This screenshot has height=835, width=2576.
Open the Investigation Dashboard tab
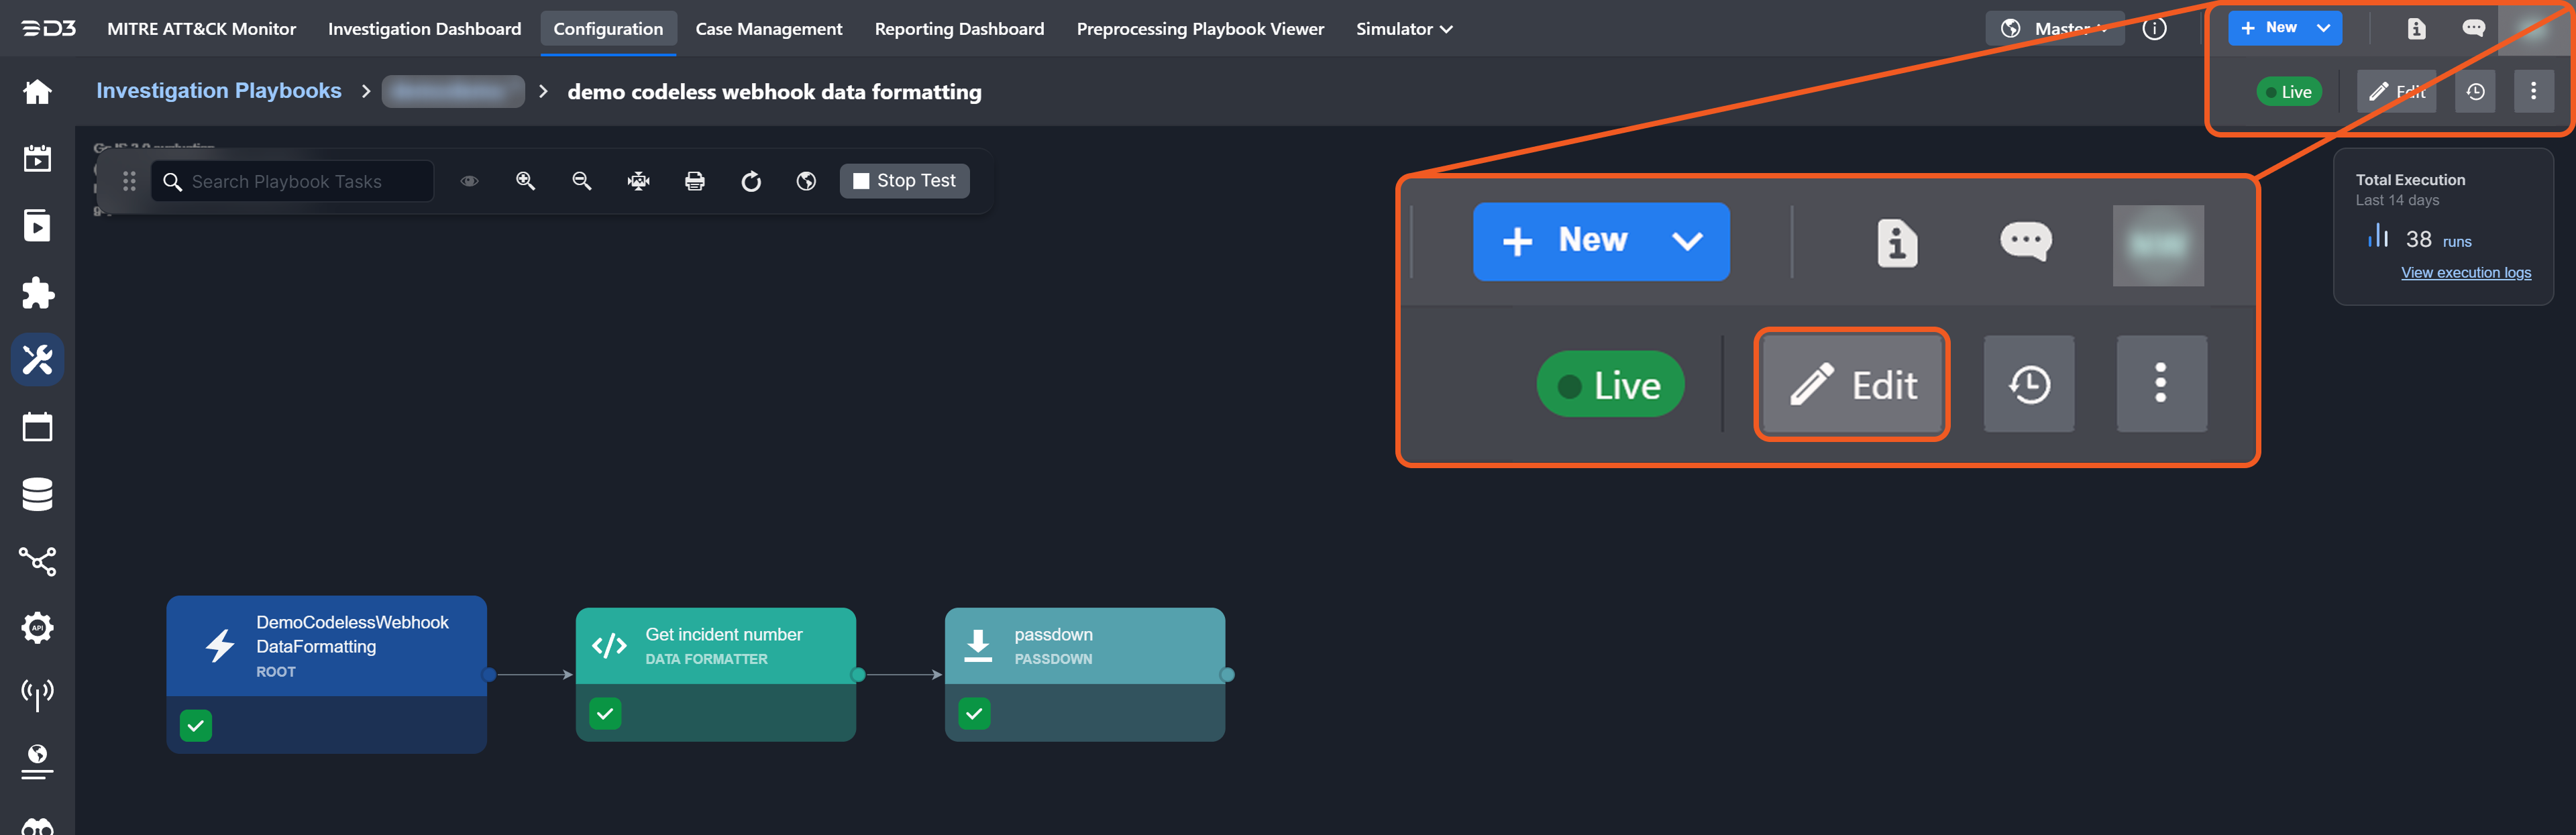pyautogui.click(x=424, y=29)
